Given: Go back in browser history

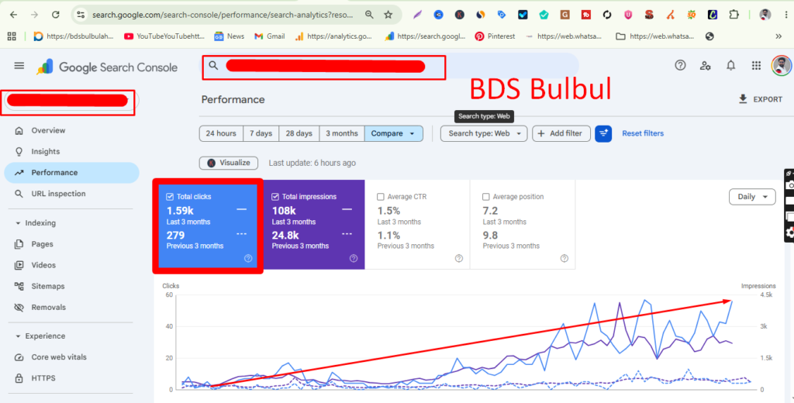Looking at the screenshot, I should (x=14, y=15).
